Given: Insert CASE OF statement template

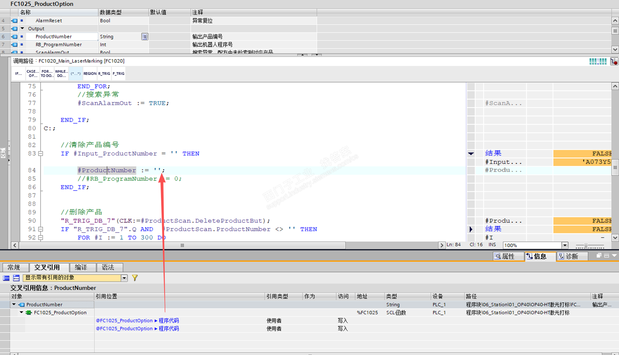Looking at the screenshot, I should 33,73.
